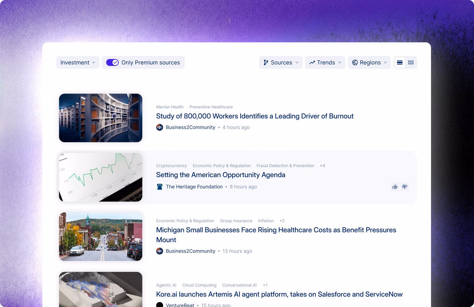This screenshot has height=307, width=474.
Task: Select Economic Policy & Regulation tag on Michigan article
Action: click(185, 221)
